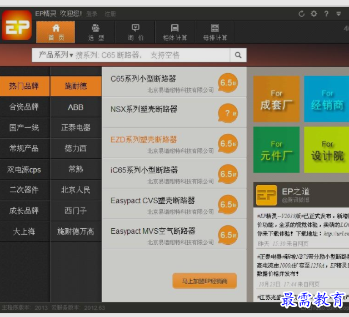Click 云服务版本 2012.63 status text
Image resolution: width=349 pixels, height=317 pixels.
(x=78, y=308)
